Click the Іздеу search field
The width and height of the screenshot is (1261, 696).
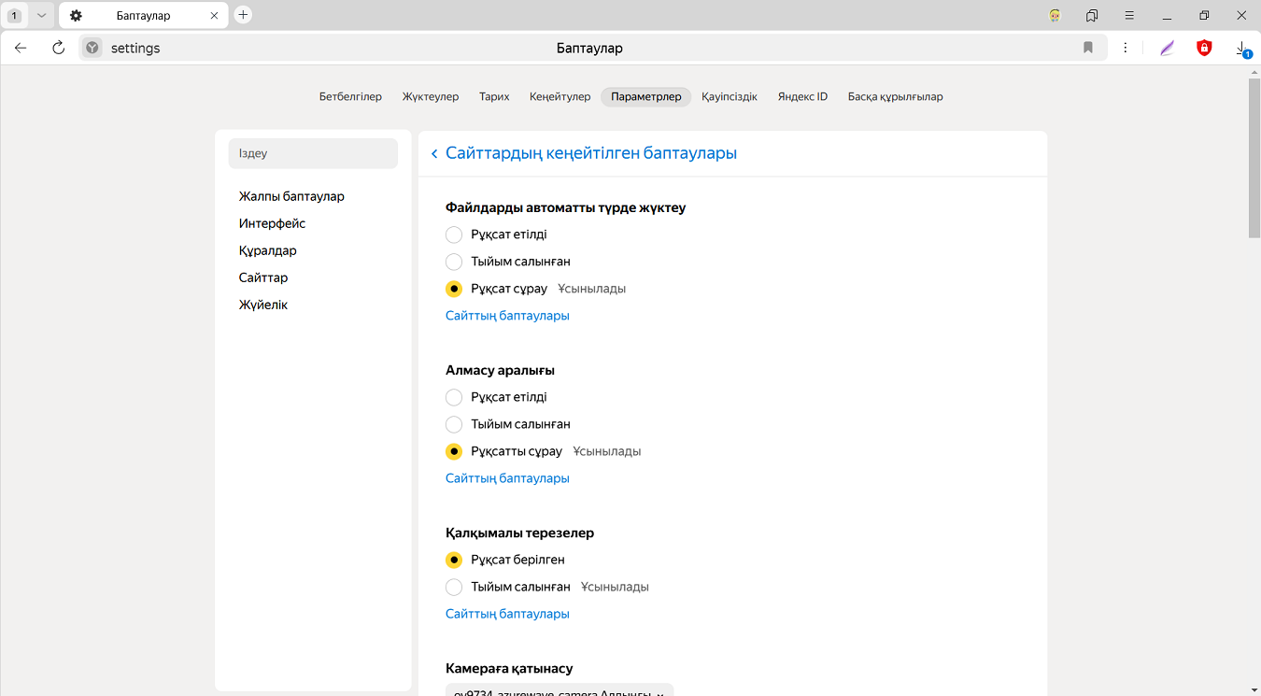click(313, 153)
